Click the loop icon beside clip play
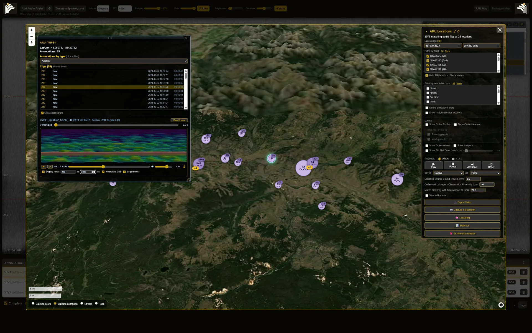The width and height of the screenshot is (532, 333). 50,167
